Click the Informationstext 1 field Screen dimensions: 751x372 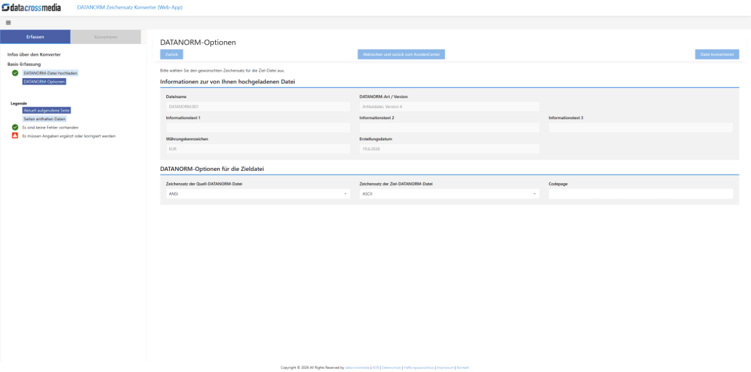258,127
